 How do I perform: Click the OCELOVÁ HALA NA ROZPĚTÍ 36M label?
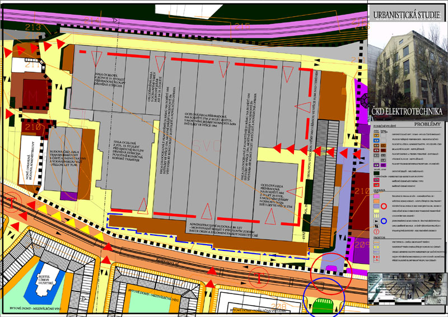275,195
